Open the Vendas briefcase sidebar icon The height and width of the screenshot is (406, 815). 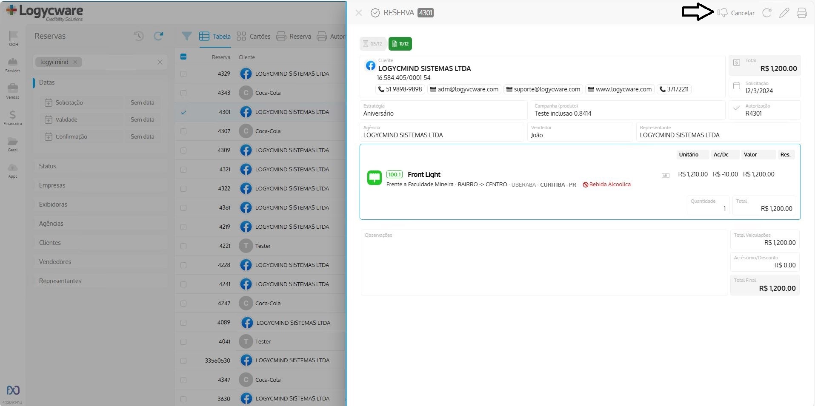[13, 88]
